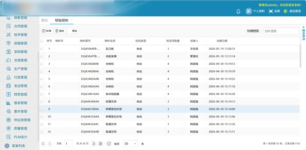Click the 复制 copy button
The image size is (306, 150).
[73, 31]
